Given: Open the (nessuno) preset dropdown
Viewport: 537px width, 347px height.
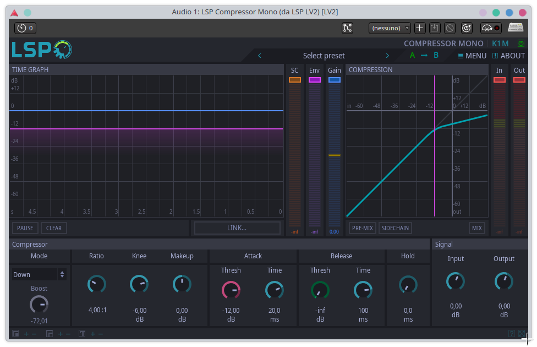Looking at the screenshot, I should point(390,28).
